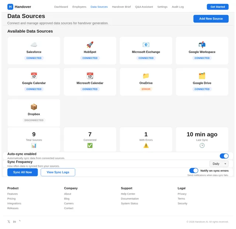Viewport: 236px width, 229px height.
Task: Open the Help Center footer link
Action: [128, 194]
